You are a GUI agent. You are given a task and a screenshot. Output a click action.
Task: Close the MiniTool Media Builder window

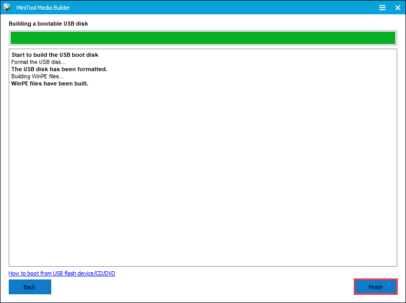(397, 8)
